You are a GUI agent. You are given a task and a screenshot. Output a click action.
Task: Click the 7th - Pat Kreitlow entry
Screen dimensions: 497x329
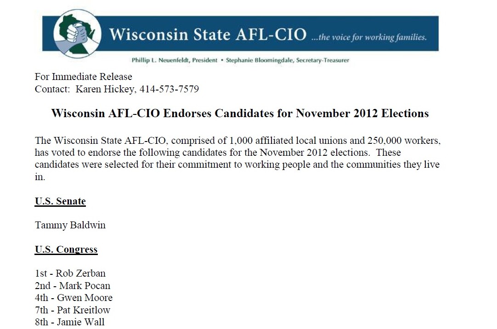tap(73, 310)
